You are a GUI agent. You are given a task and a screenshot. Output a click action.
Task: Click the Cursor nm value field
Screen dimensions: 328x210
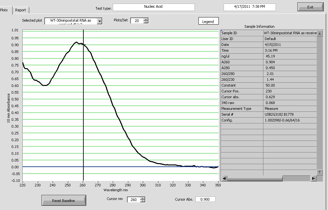pos(134,200)
